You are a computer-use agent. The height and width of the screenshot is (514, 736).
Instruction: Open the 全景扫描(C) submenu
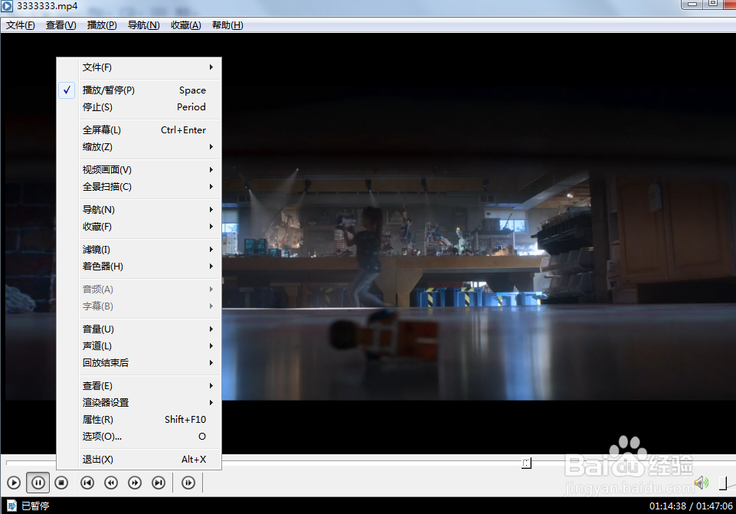coord(139,187)
